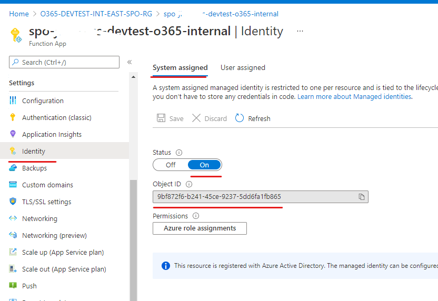Collapse the left sidebar menu
Viewport: 438px width, 301px height.
130,62
